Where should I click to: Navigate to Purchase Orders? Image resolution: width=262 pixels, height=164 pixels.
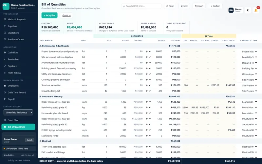tap(16, 39)
